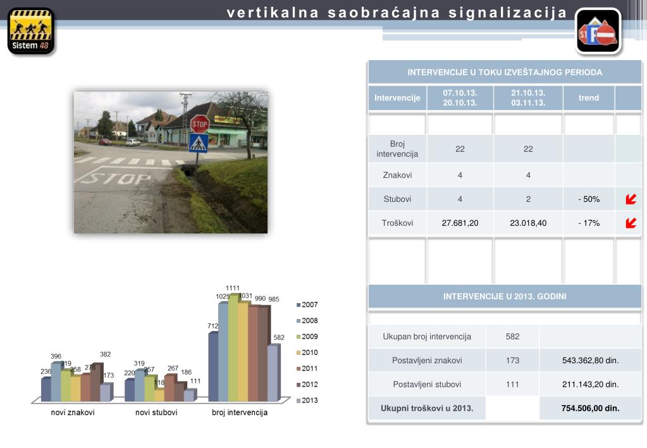Select the 2013 legend color swatch

(299, 400)
